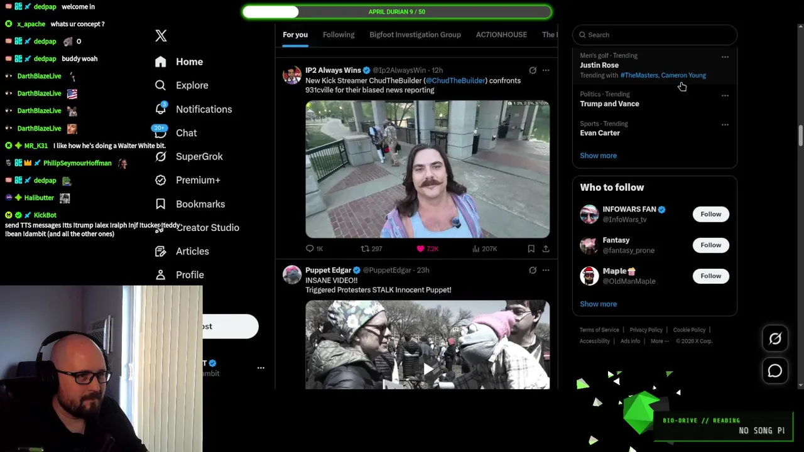The height and width of the screenshot is (452, 804).
Task: Switch to the For you tab
Action: (x=295, y=35)
